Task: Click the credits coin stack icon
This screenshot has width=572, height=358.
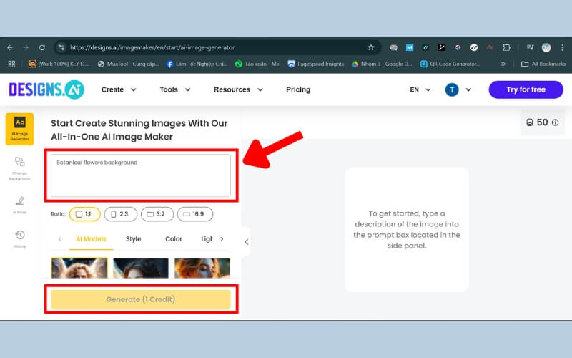Action: coord(529,122)
